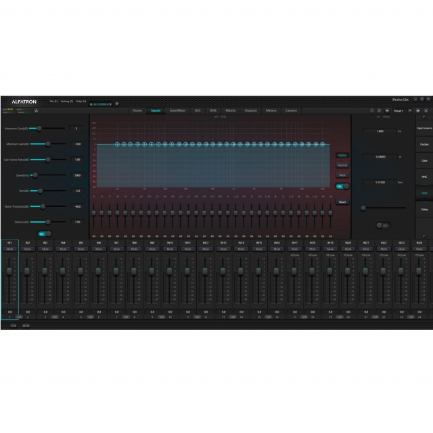Screen dimensions: 433x433
Task: Open the File menu
Action: 53,101
